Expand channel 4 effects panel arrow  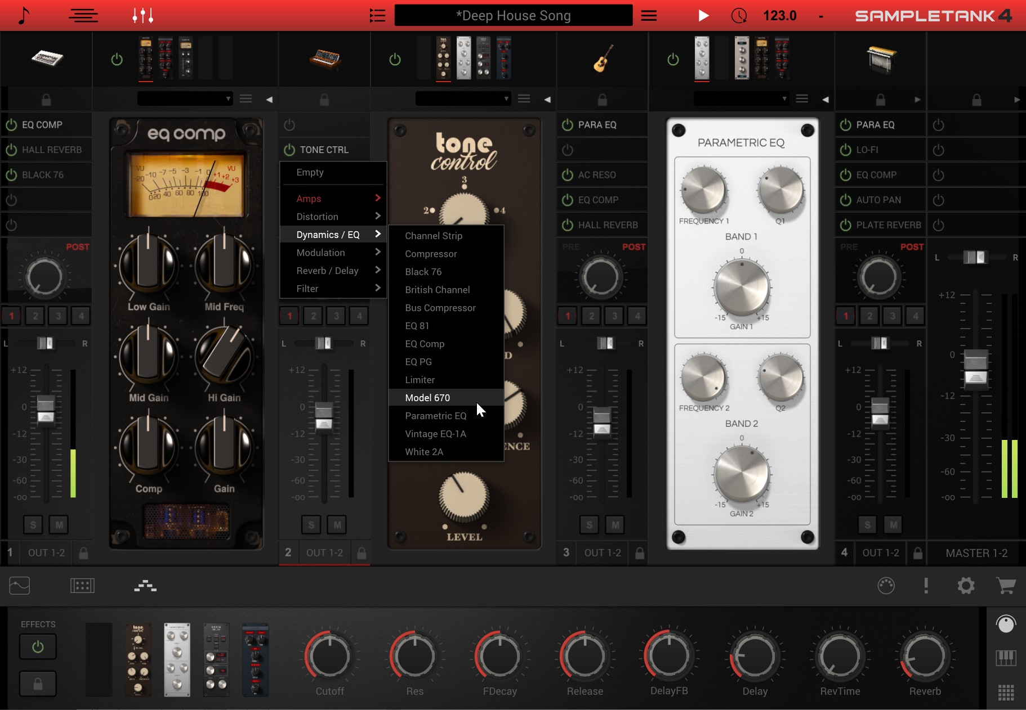(917, 100)
